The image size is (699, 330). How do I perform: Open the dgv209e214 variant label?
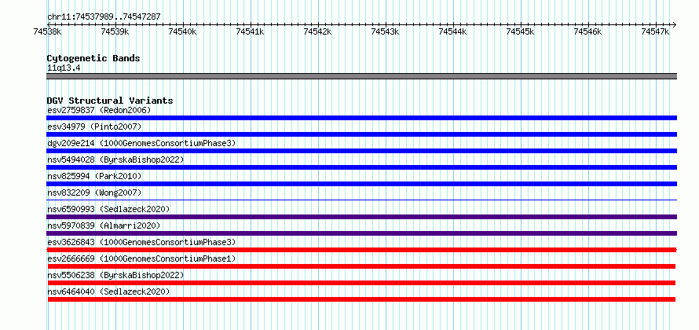141,143
